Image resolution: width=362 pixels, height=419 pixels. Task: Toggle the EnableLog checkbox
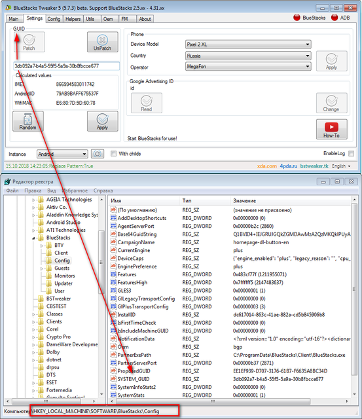coord(352,153)
